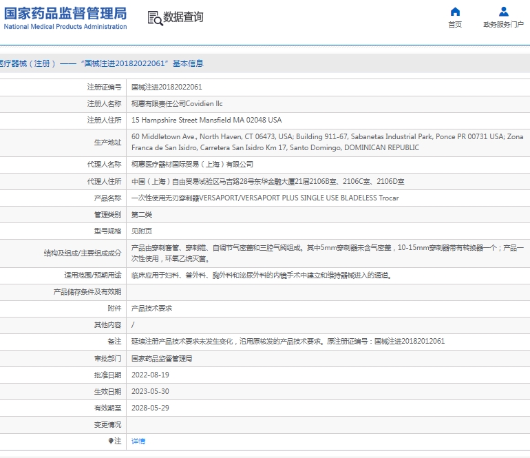Viewport: 530px width, 458px height.
Task: Click the 注册证编号 row label
Action: point(104,87)
